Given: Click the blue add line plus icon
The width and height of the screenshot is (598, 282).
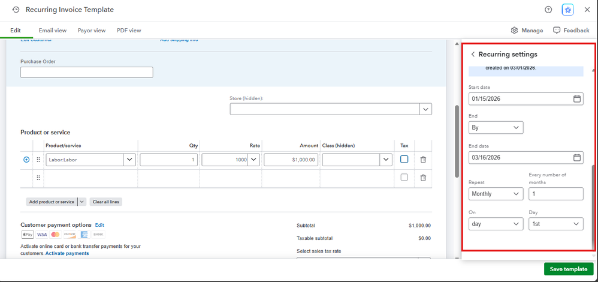Looking at the screenshot, I should pyautogui.click(x=26, y=160).
